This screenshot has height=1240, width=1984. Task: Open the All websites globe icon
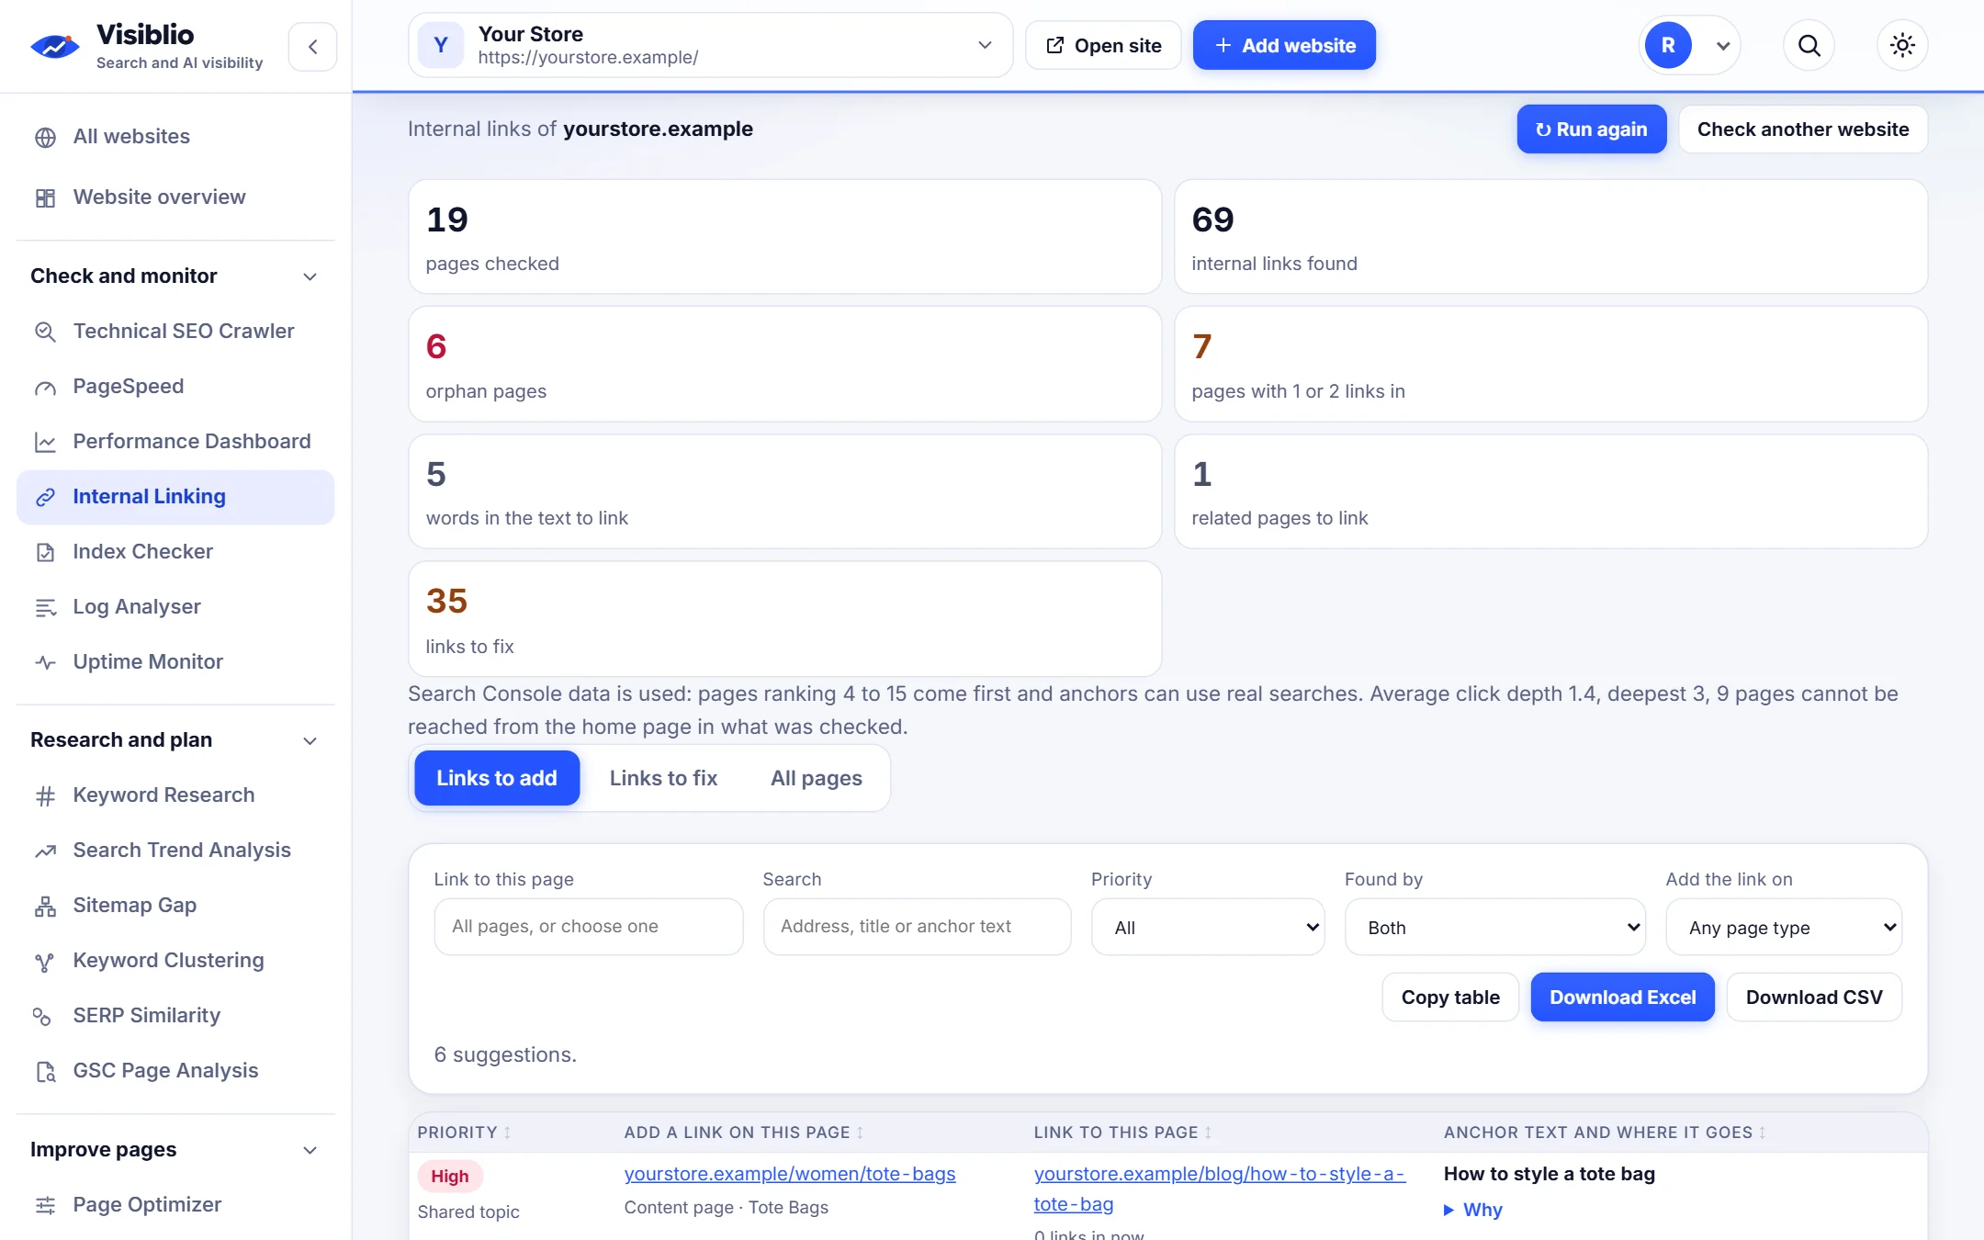tap(45, 137)
